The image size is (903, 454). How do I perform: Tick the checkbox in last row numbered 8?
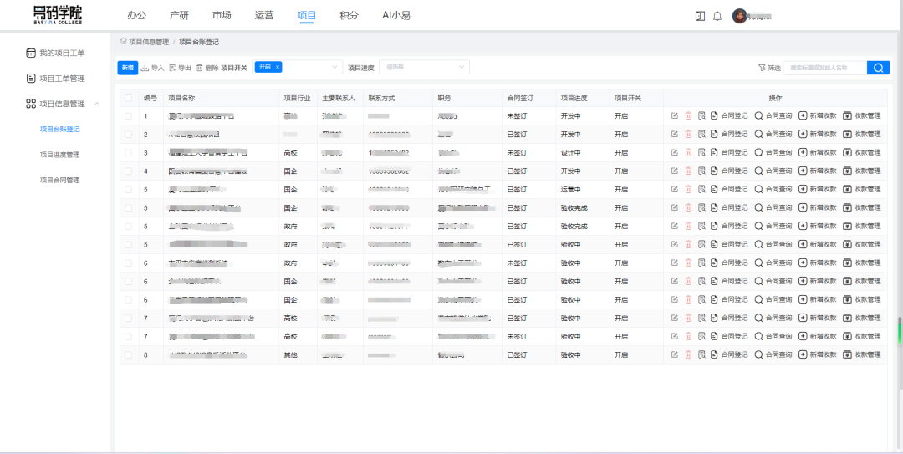(128, 355)
